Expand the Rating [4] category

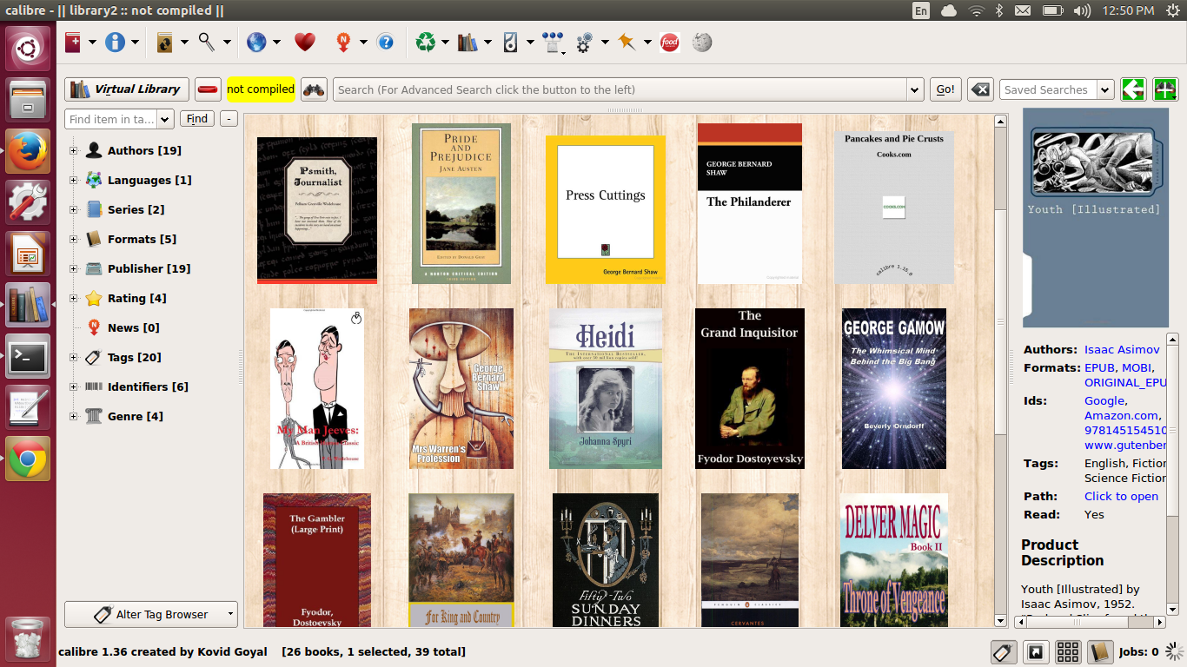[x=74, y=299]
